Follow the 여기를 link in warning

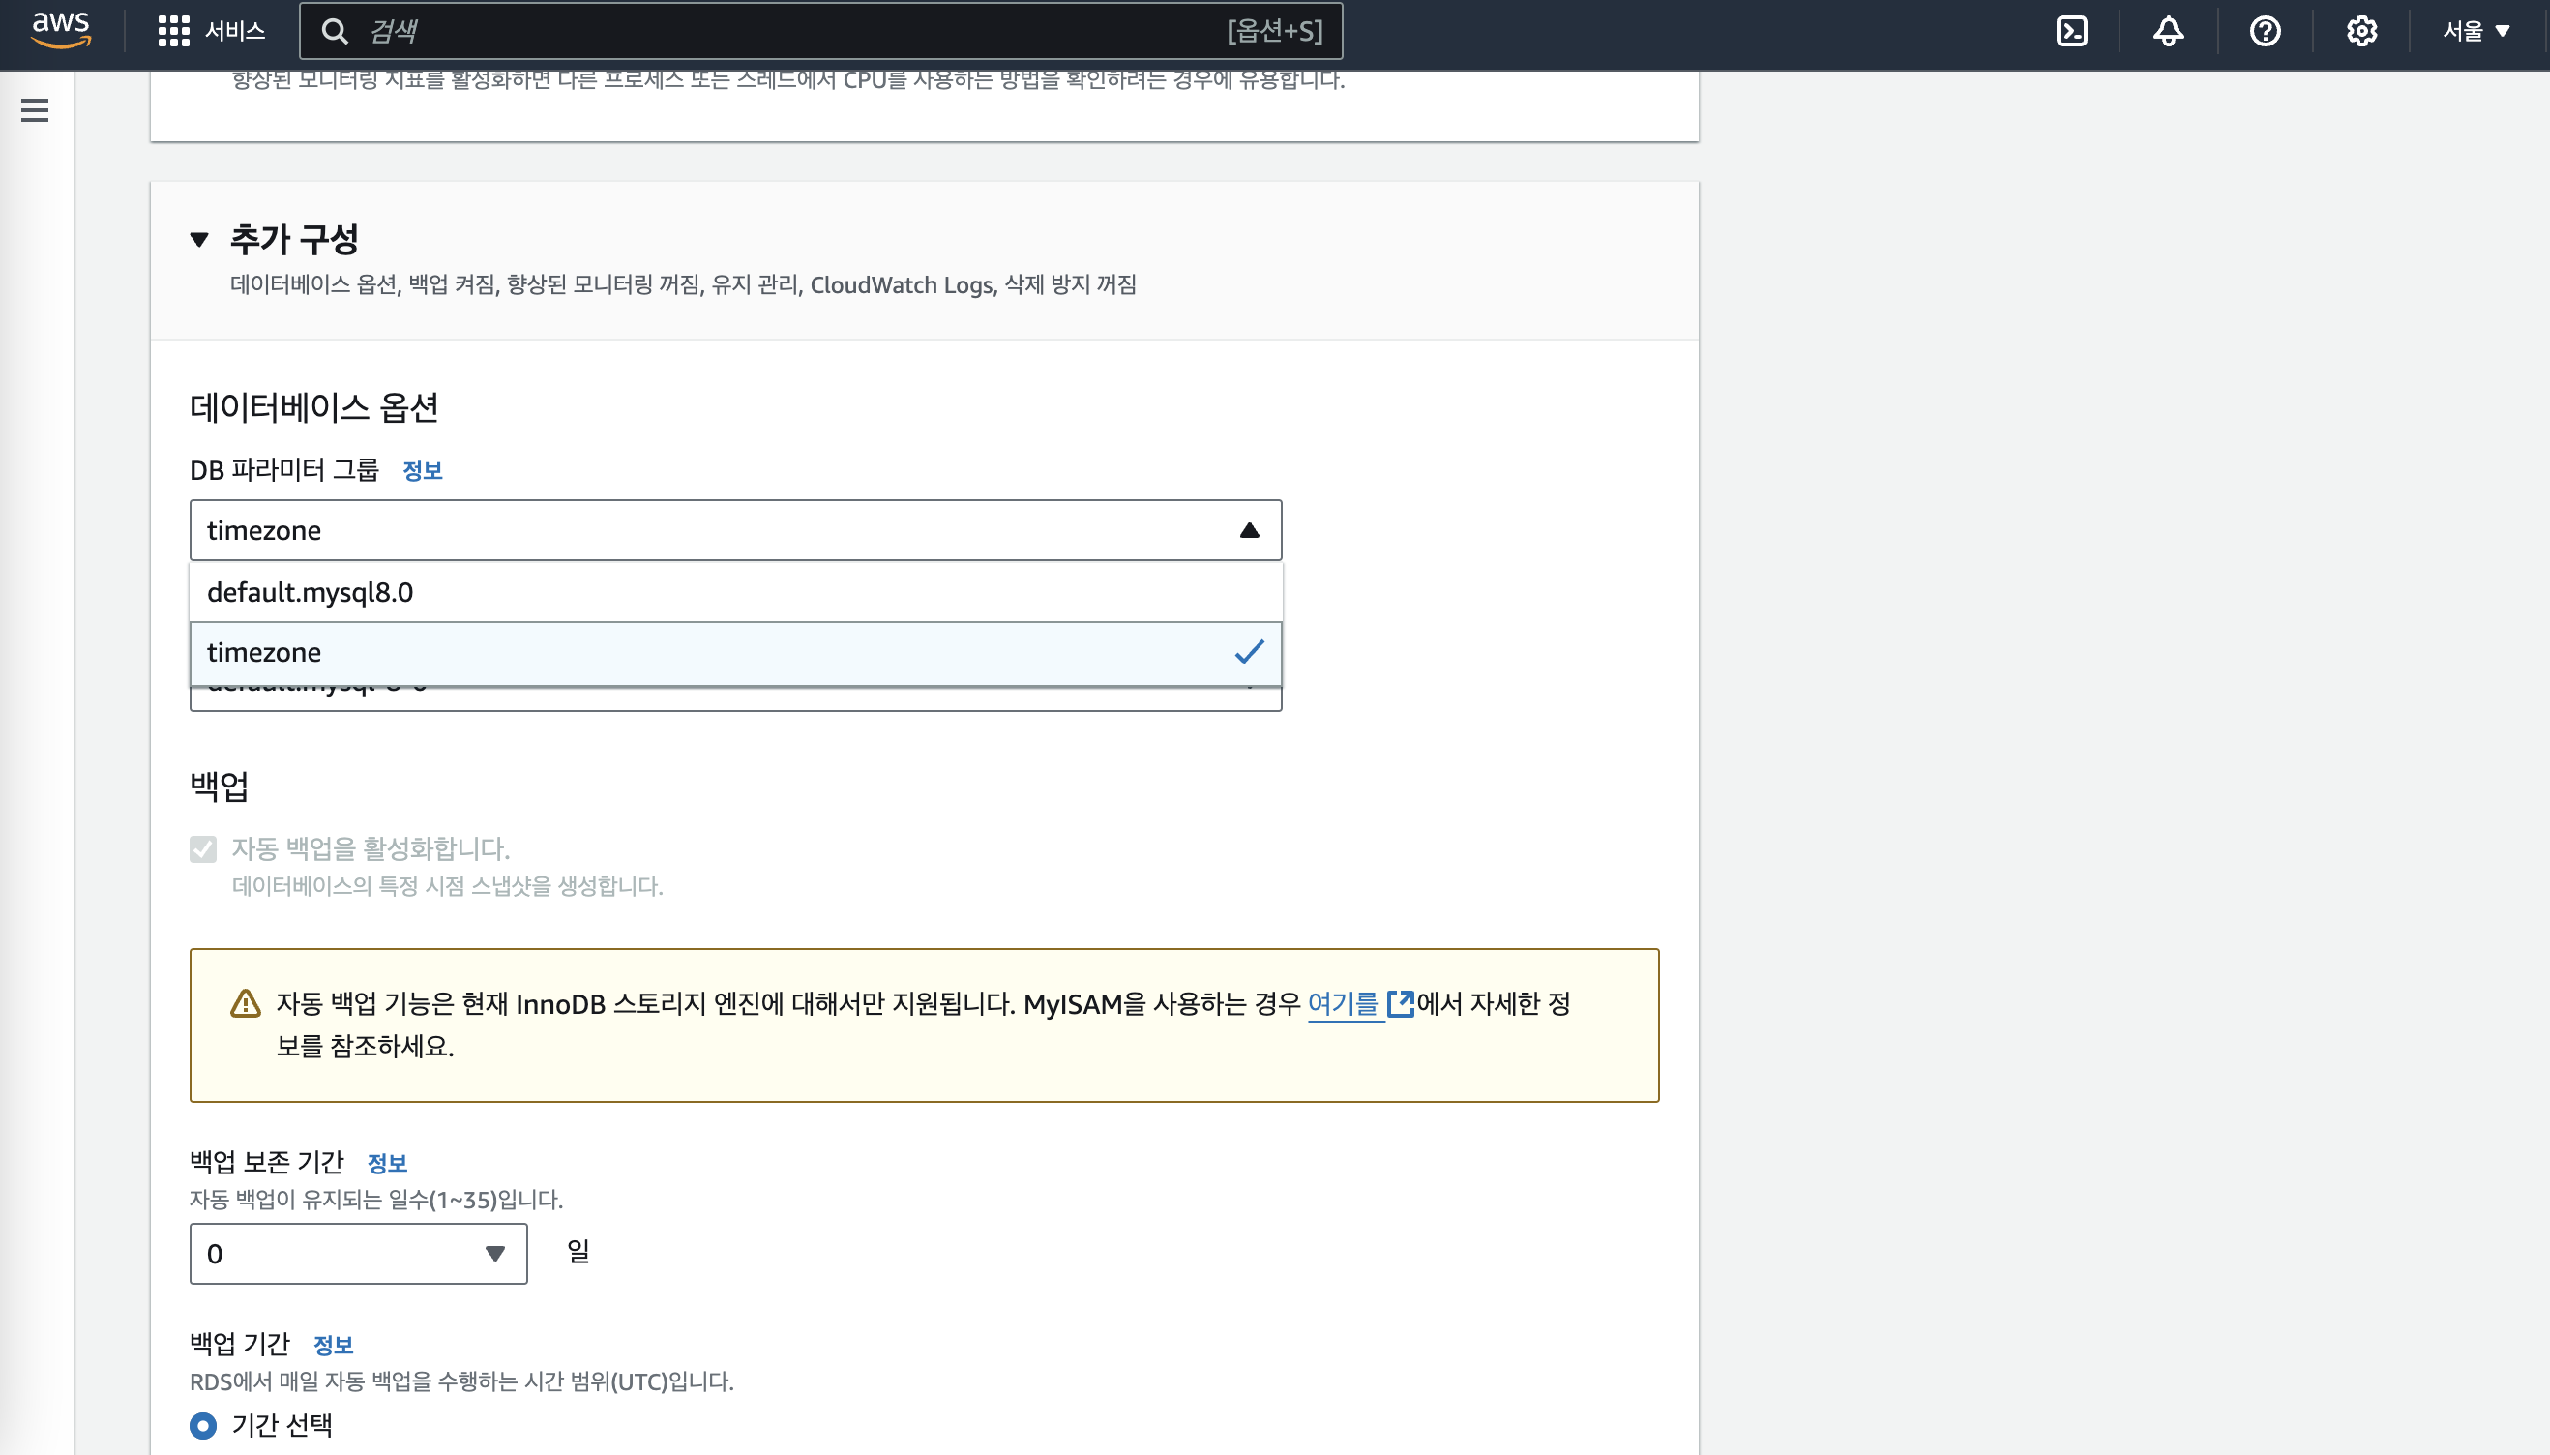1342,1002
